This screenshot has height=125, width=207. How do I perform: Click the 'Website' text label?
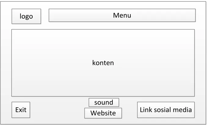(x=103, y=113)
